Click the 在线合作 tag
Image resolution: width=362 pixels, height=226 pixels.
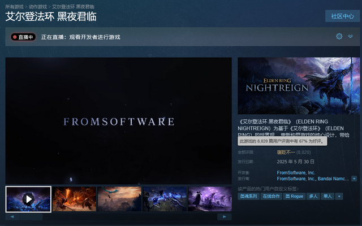270,196
